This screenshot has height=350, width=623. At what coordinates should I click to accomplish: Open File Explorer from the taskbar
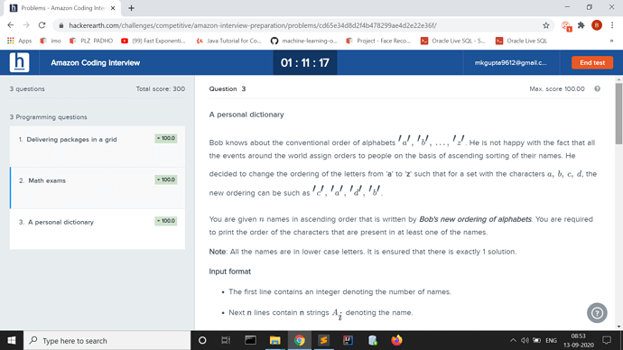[x=274, y=340]
